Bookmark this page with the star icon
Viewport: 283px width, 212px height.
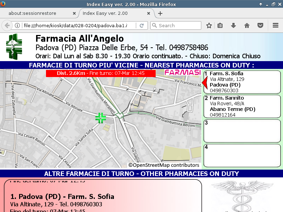tap(209, 25)
